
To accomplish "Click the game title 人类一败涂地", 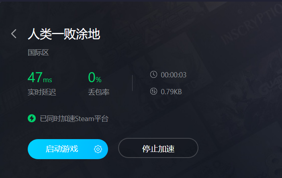I will pos(64,34).
